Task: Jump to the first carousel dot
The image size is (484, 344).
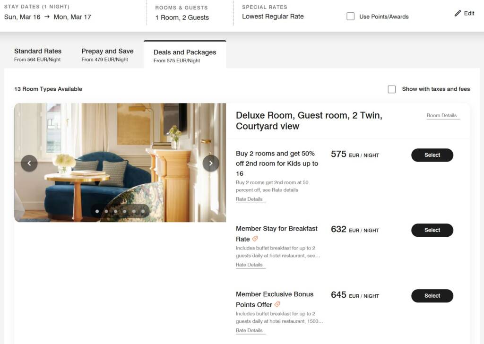Action: point(97,211)
